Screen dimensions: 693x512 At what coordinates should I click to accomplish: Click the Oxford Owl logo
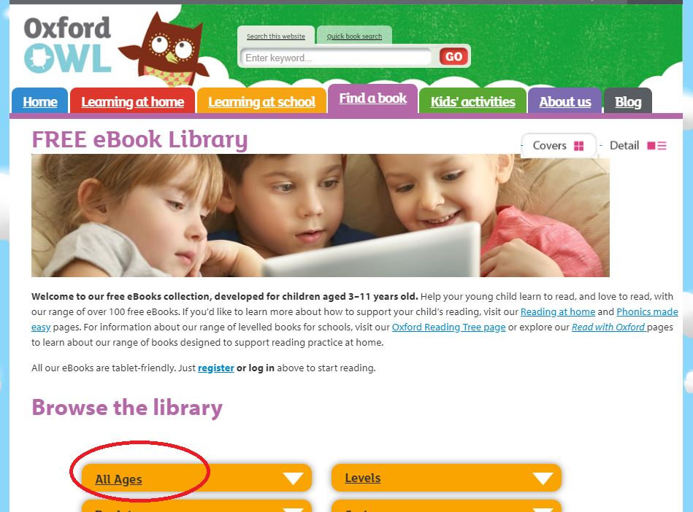click(x=67, y=45)
